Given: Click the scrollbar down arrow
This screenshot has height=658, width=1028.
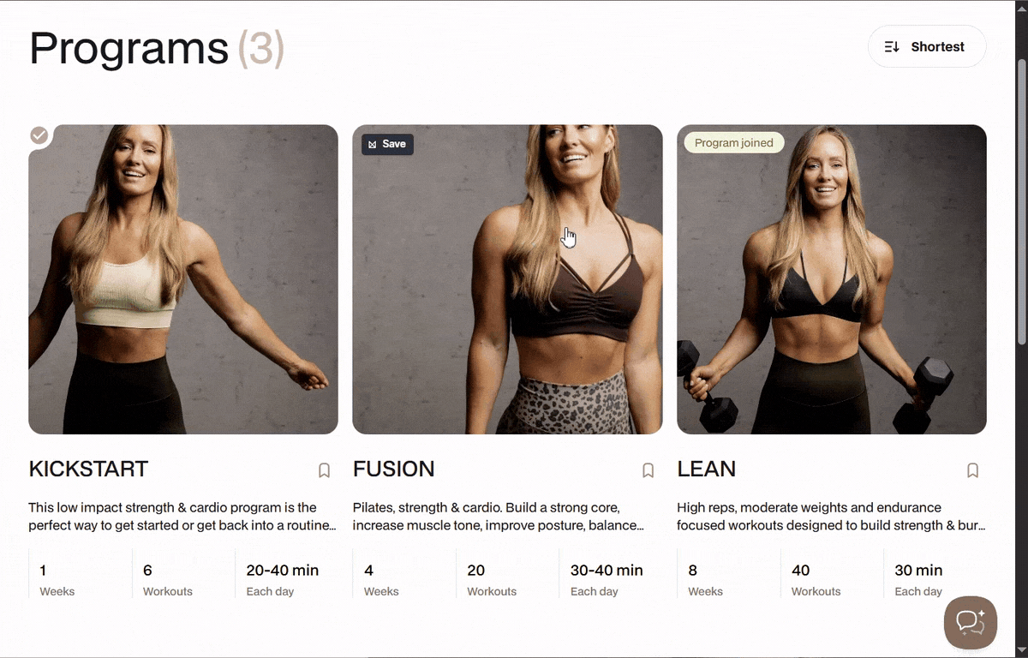Looking at the screenshot, I should click(x=1021, y=649).
